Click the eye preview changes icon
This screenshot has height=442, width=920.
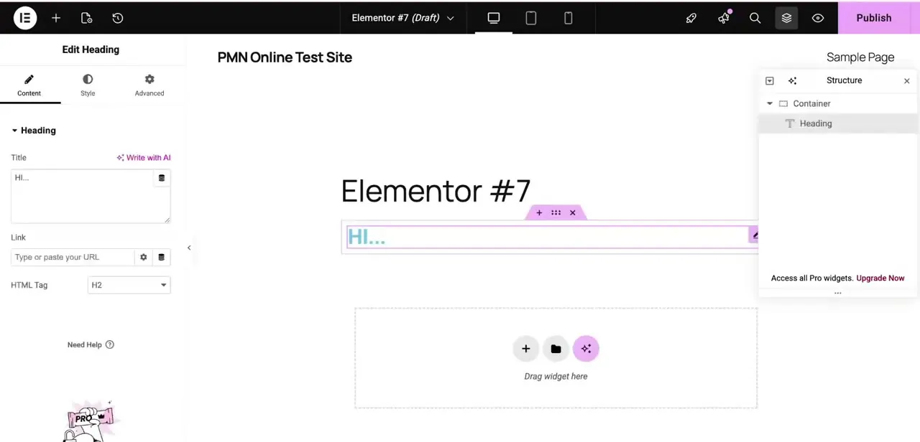coord(818,18)
